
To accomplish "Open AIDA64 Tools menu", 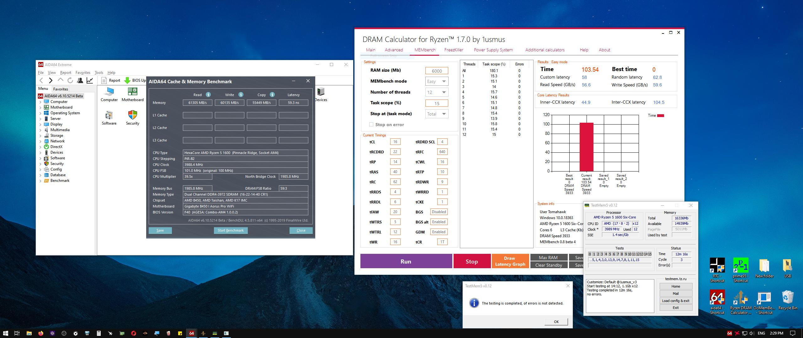I will click(99, 73).
